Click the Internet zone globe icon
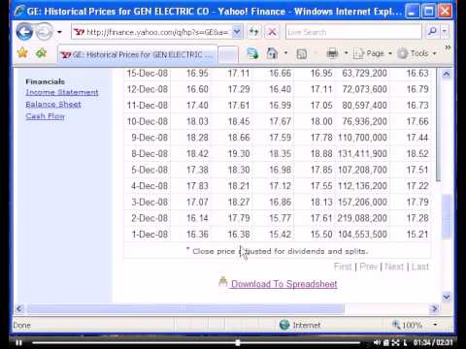The width and height of the screenshot is (466, 349). [284, 325]
